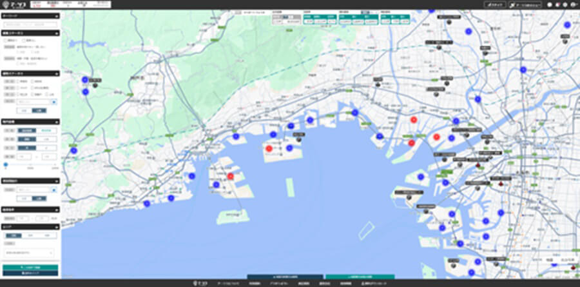Image resolution: width=580 pixels, height=287 pixels.
Task: Collapse the topmost sidebar panel header arrow
Action: pos(57,16)
